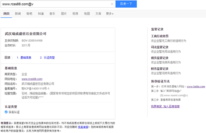
Task: Click the 目录 label
Action: click(x=7, y=58)
